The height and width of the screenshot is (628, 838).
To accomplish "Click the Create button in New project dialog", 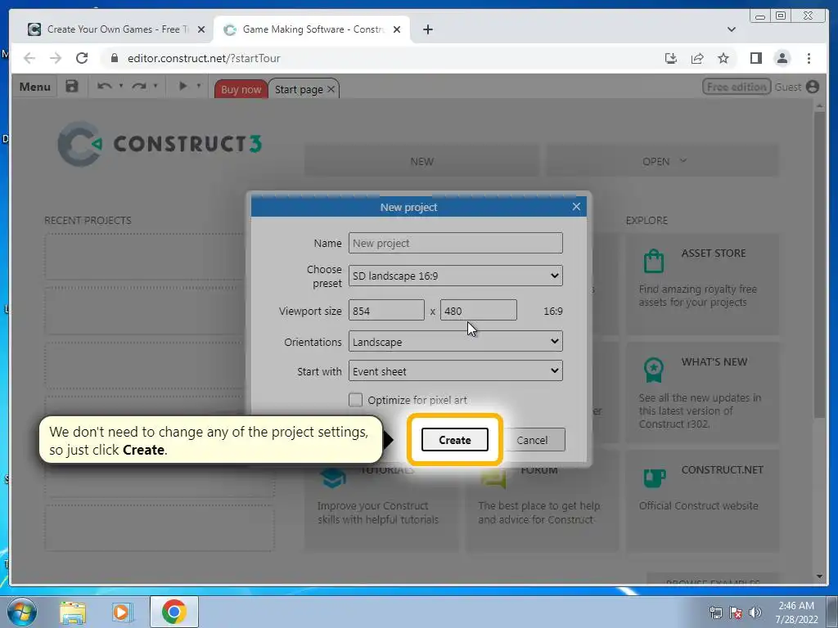I will (x=454, y=439).
